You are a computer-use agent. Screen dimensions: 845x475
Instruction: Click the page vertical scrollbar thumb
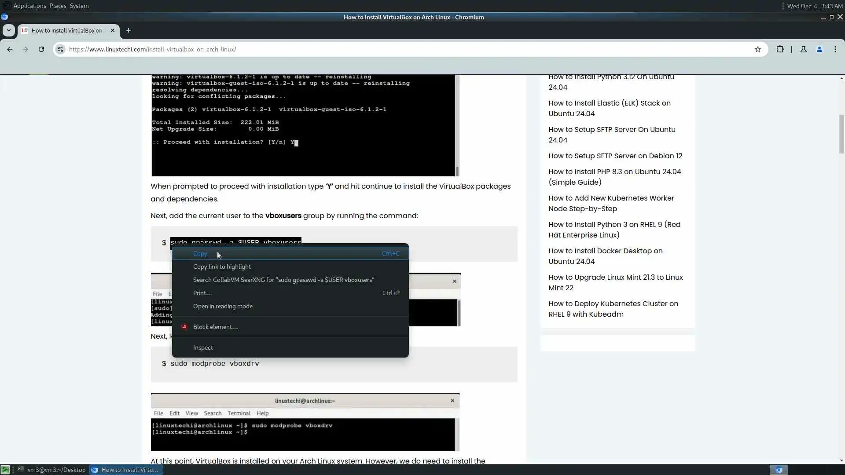point(841,134)
